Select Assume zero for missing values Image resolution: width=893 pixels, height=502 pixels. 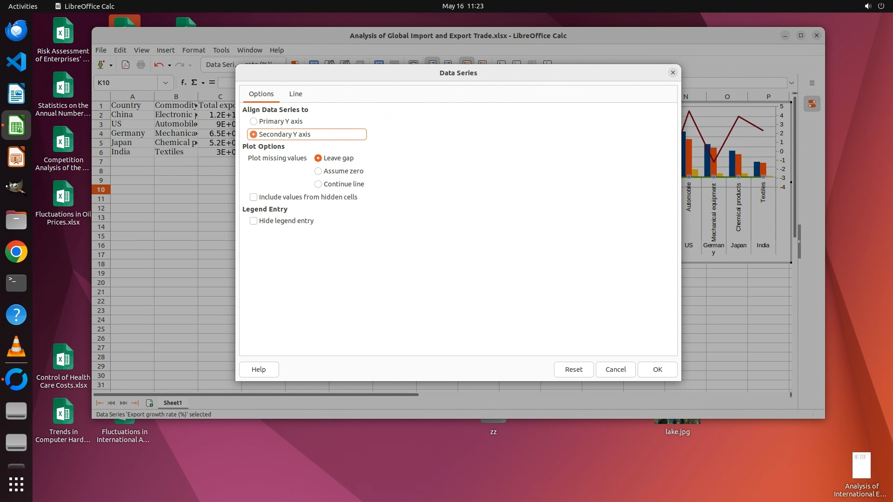318,171
